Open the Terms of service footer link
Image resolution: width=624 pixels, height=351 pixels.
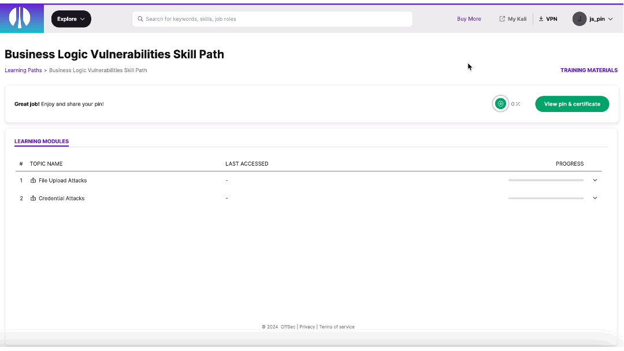[337, 327]
